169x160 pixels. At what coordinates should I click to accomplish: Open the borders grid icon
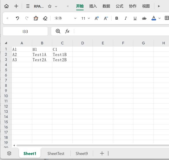point(167,18)
